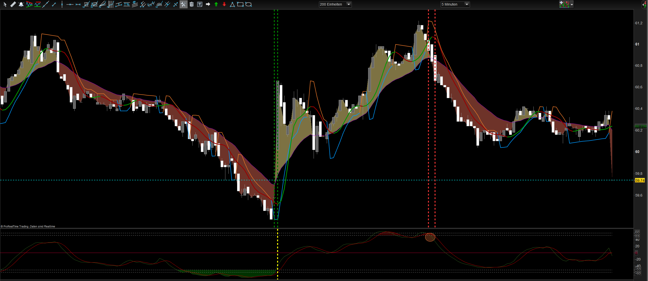Image resolution: width=648 pixels, height=281 pixels.
Task: Click the alert bell icon
Action: (x=21, y=4)
